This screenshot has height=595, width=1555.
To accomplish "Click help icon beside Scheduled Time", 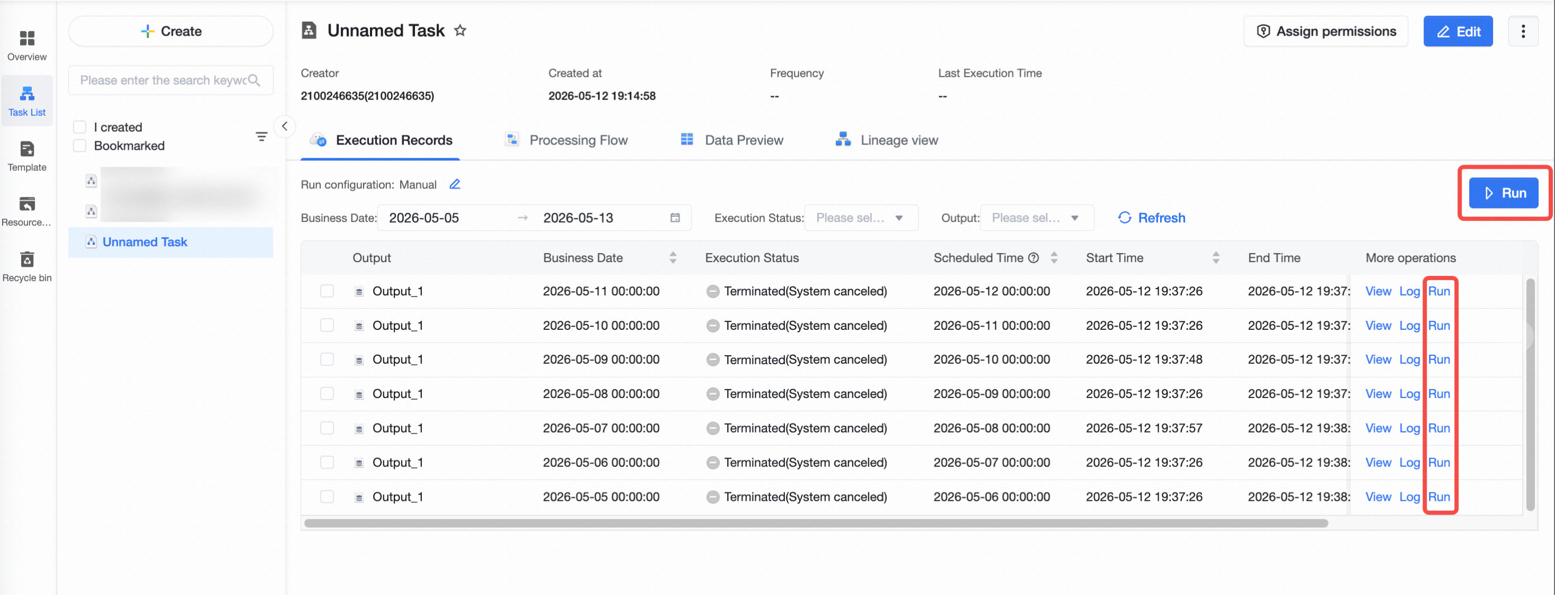I will [1033, 258].
